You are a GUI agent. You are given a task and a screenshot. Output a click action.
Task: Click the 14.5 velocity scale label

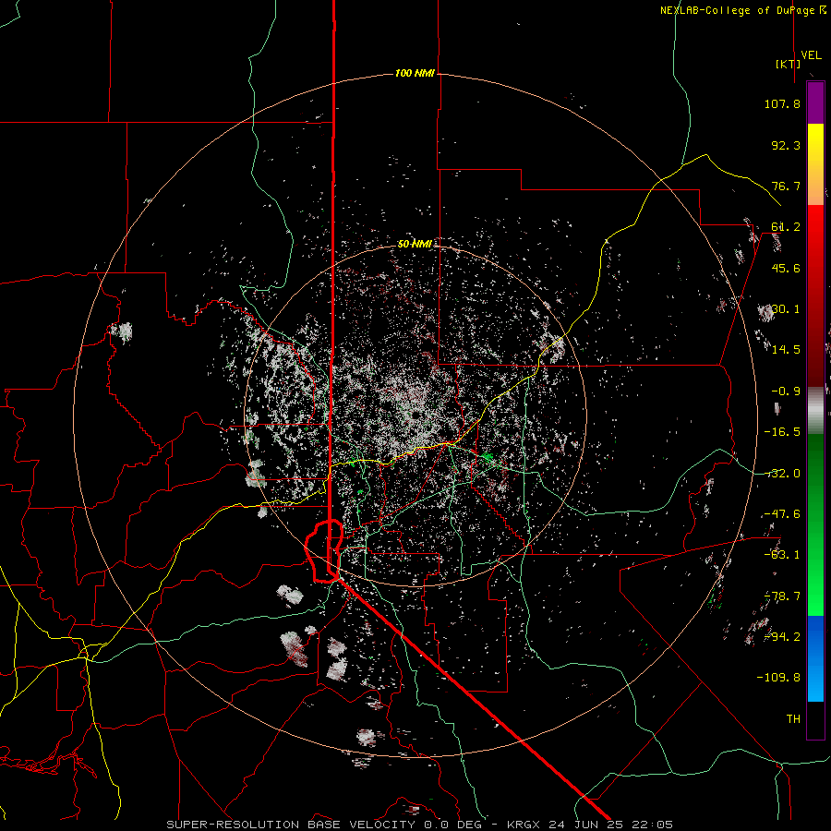click(x=786, y=350)
